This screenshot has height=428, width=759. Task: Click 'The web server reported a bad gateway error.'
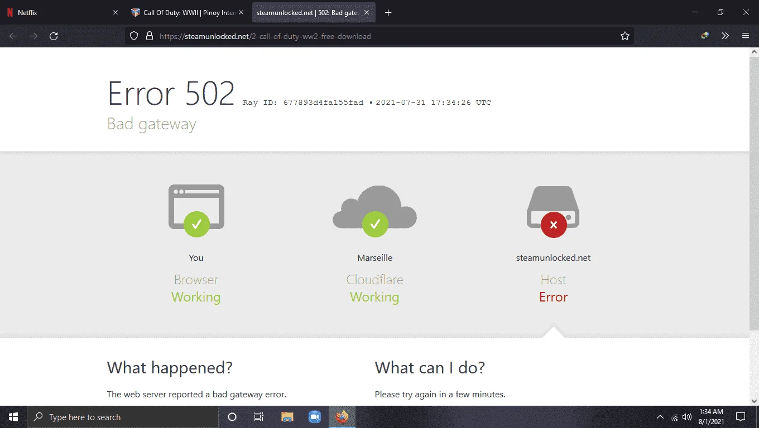[196, 395]
